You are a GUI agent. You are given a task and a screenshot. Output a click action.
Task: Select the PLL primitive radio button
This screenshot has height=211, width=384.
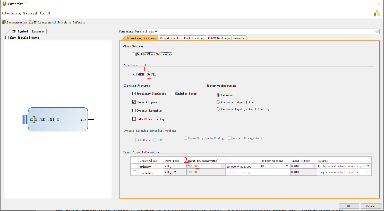pyautogui.click(x=149, y=74)
